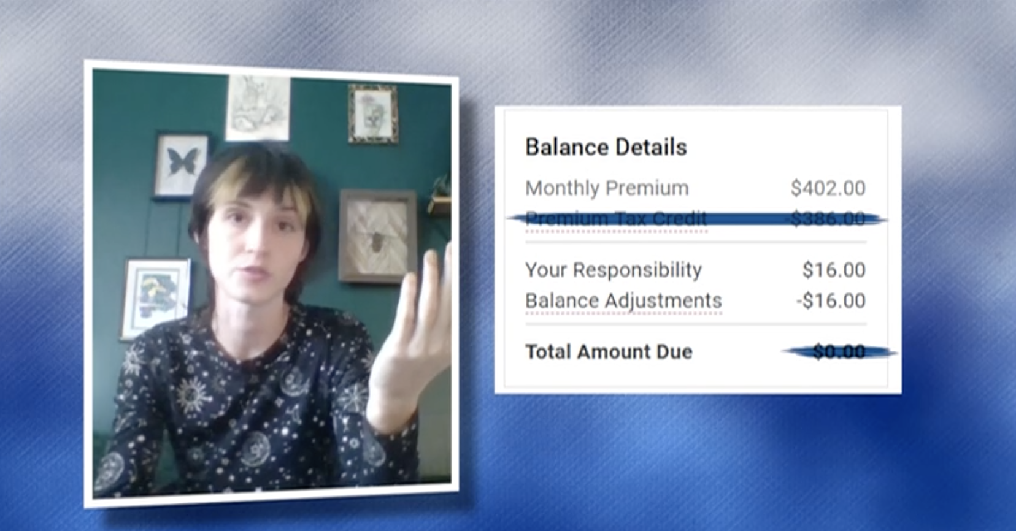Click the white balance details card
Viewport: 1016px width, 531px height.
(698, 250)
